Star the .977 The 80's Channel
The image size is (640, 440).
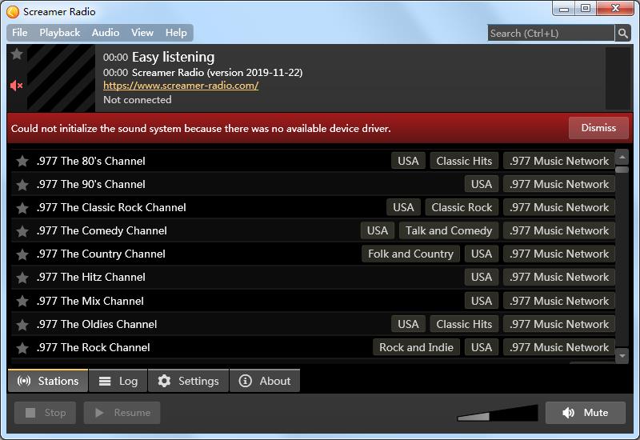22,161
